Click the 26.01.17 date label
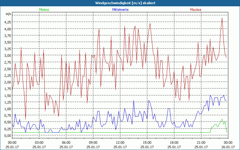This screenshot has width=240, height=150. pos(228,147)
